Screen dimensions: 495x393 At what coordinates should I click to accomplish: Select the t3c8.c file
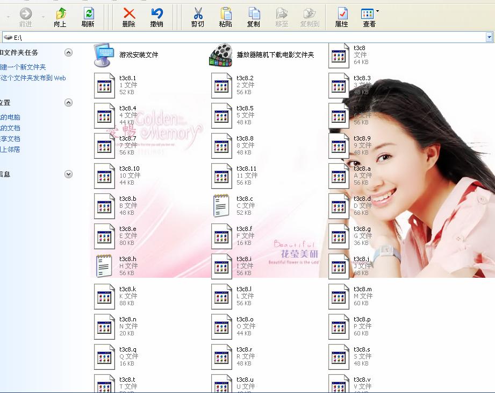(221, 206)
